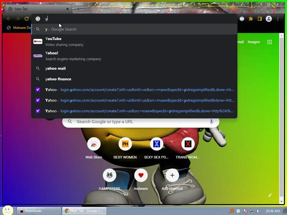Viewport: 287px width, 215px height.
Task: Click the clock showing 10:36 AM
Action: click(272, 211)
